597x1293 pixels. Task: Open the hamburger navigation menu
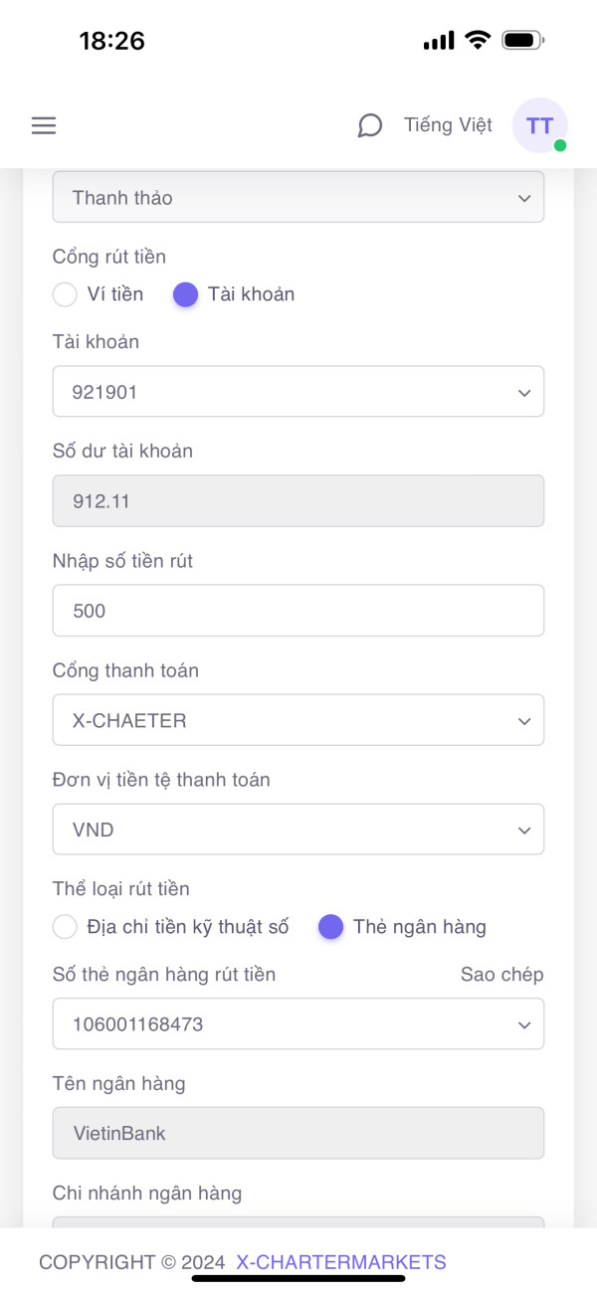tap(44, 125)
